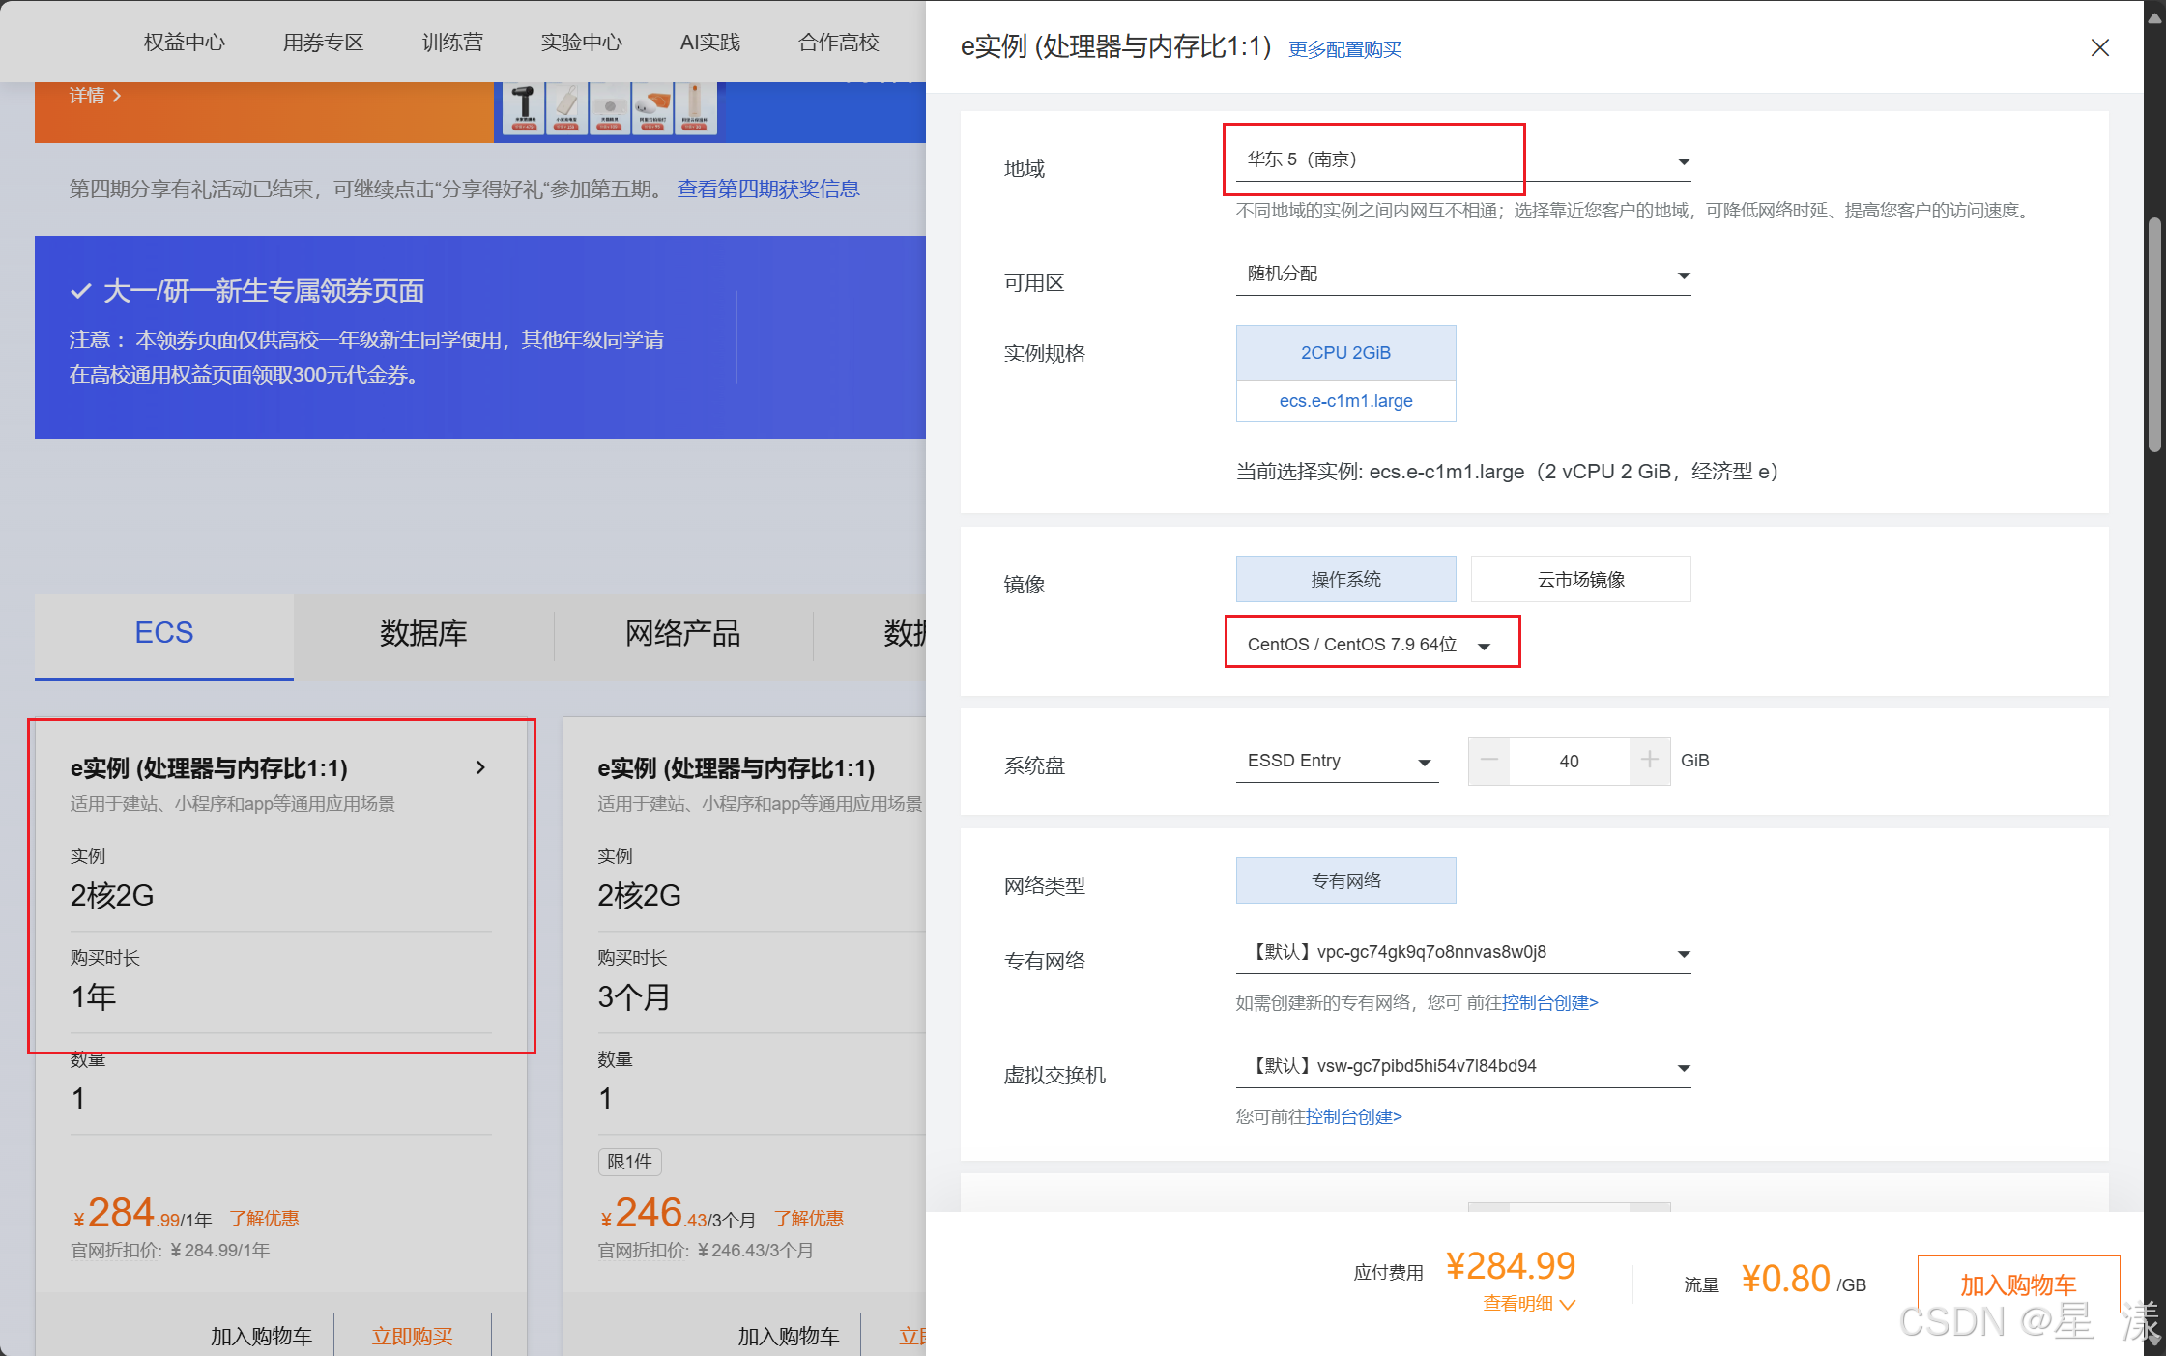
Task: Switch to the 网络产品 product tab
Action: (x=682, y=633)
